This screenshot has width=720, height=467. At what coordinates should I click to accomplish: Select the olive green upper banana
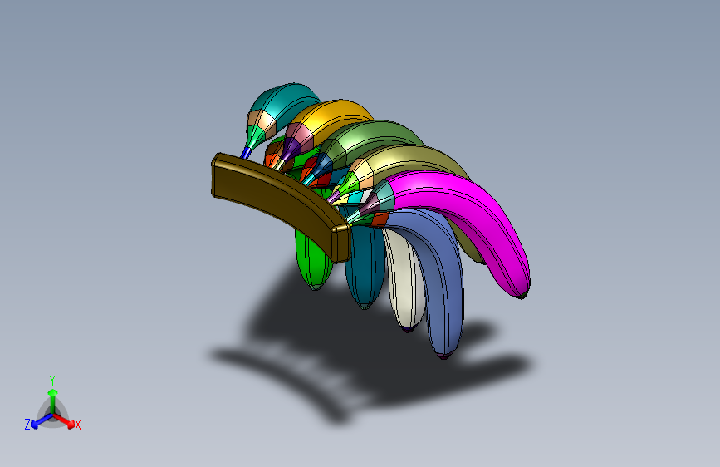[x=376, y=135]
